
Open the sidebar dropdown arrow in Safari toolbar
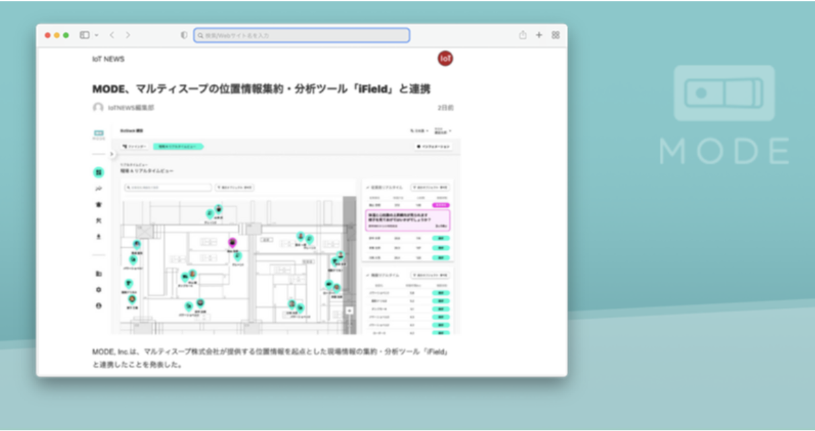(x=96, y=35)
